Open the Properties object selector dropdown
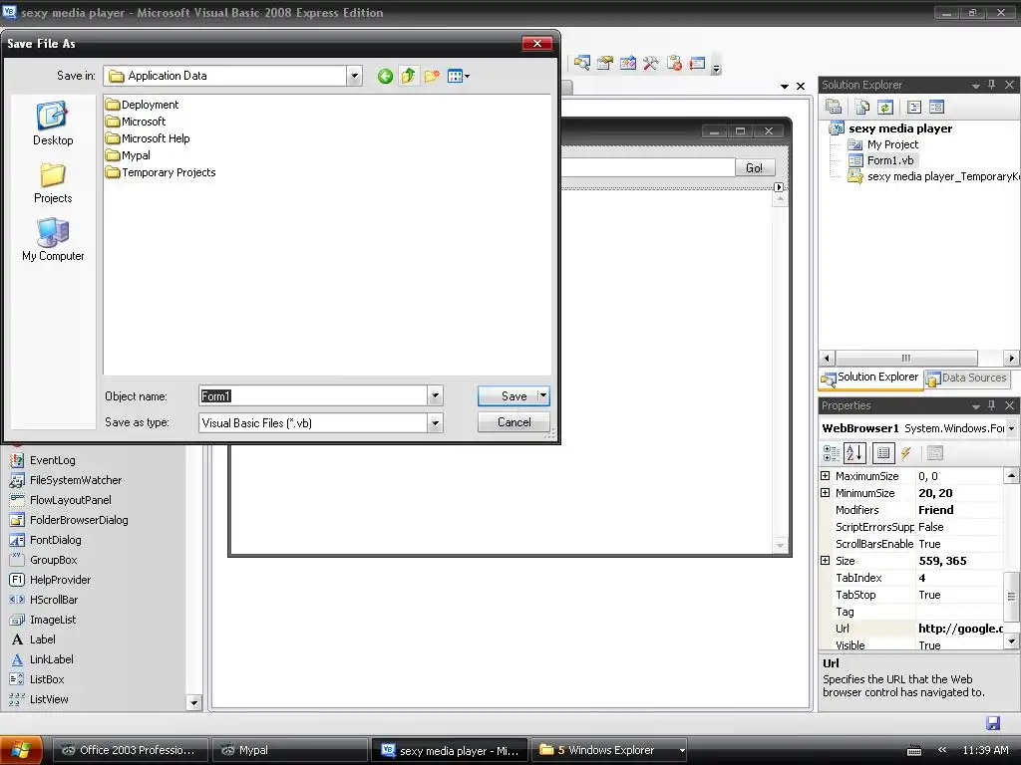 pyautogui.click(x=1011, y=428)
